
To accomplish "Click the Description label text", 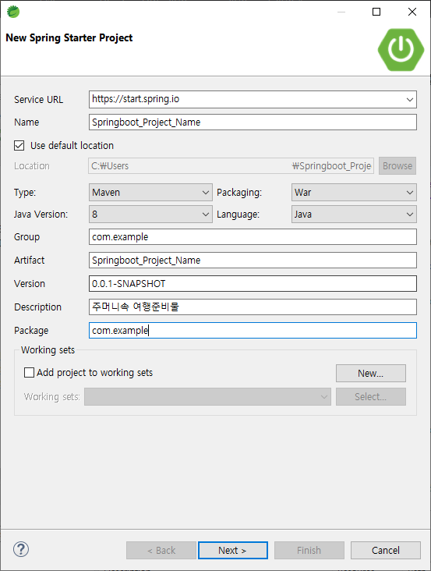I will (x=38, y=307).
